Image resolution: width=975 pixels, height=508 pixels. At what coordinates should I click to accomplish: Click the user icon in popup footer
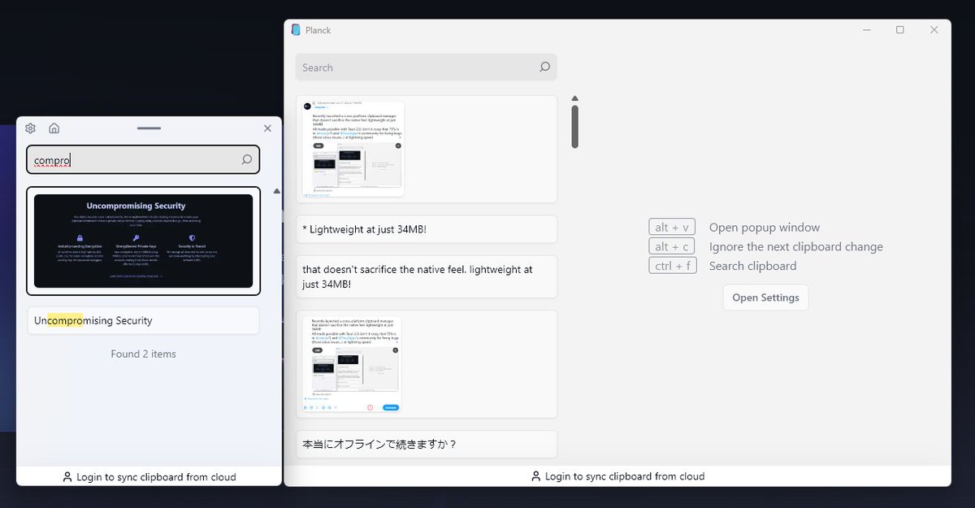[67, 477]
